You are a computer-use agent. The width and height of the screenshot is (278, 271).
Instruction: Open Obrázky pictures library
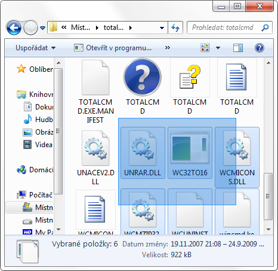38,132
